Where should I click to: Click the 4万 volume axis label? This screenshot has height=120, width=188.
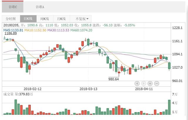(175, 103)
